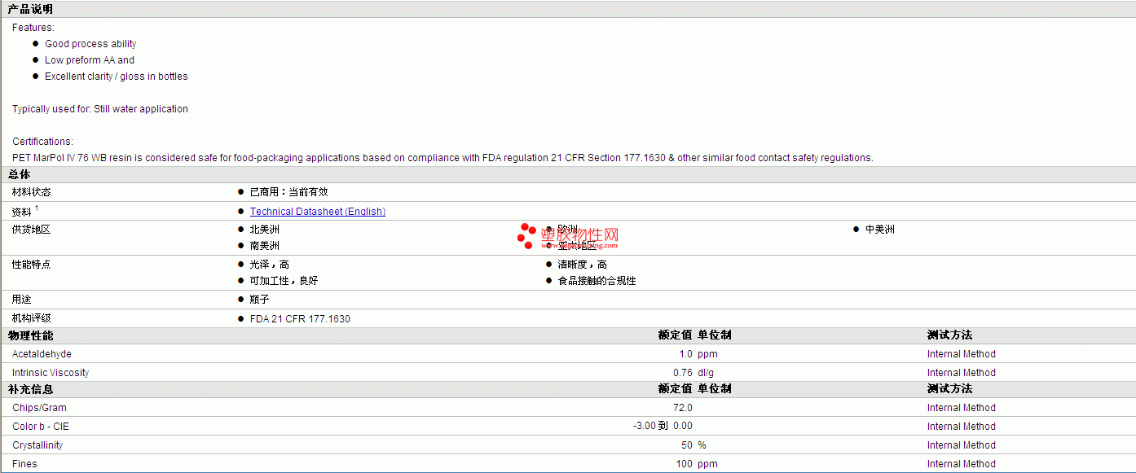This screenshot has width=1136, height=473.
Task: Click the -3.00 到 0.00 range value
Action: pyautogui.click(x=663, y=427)
